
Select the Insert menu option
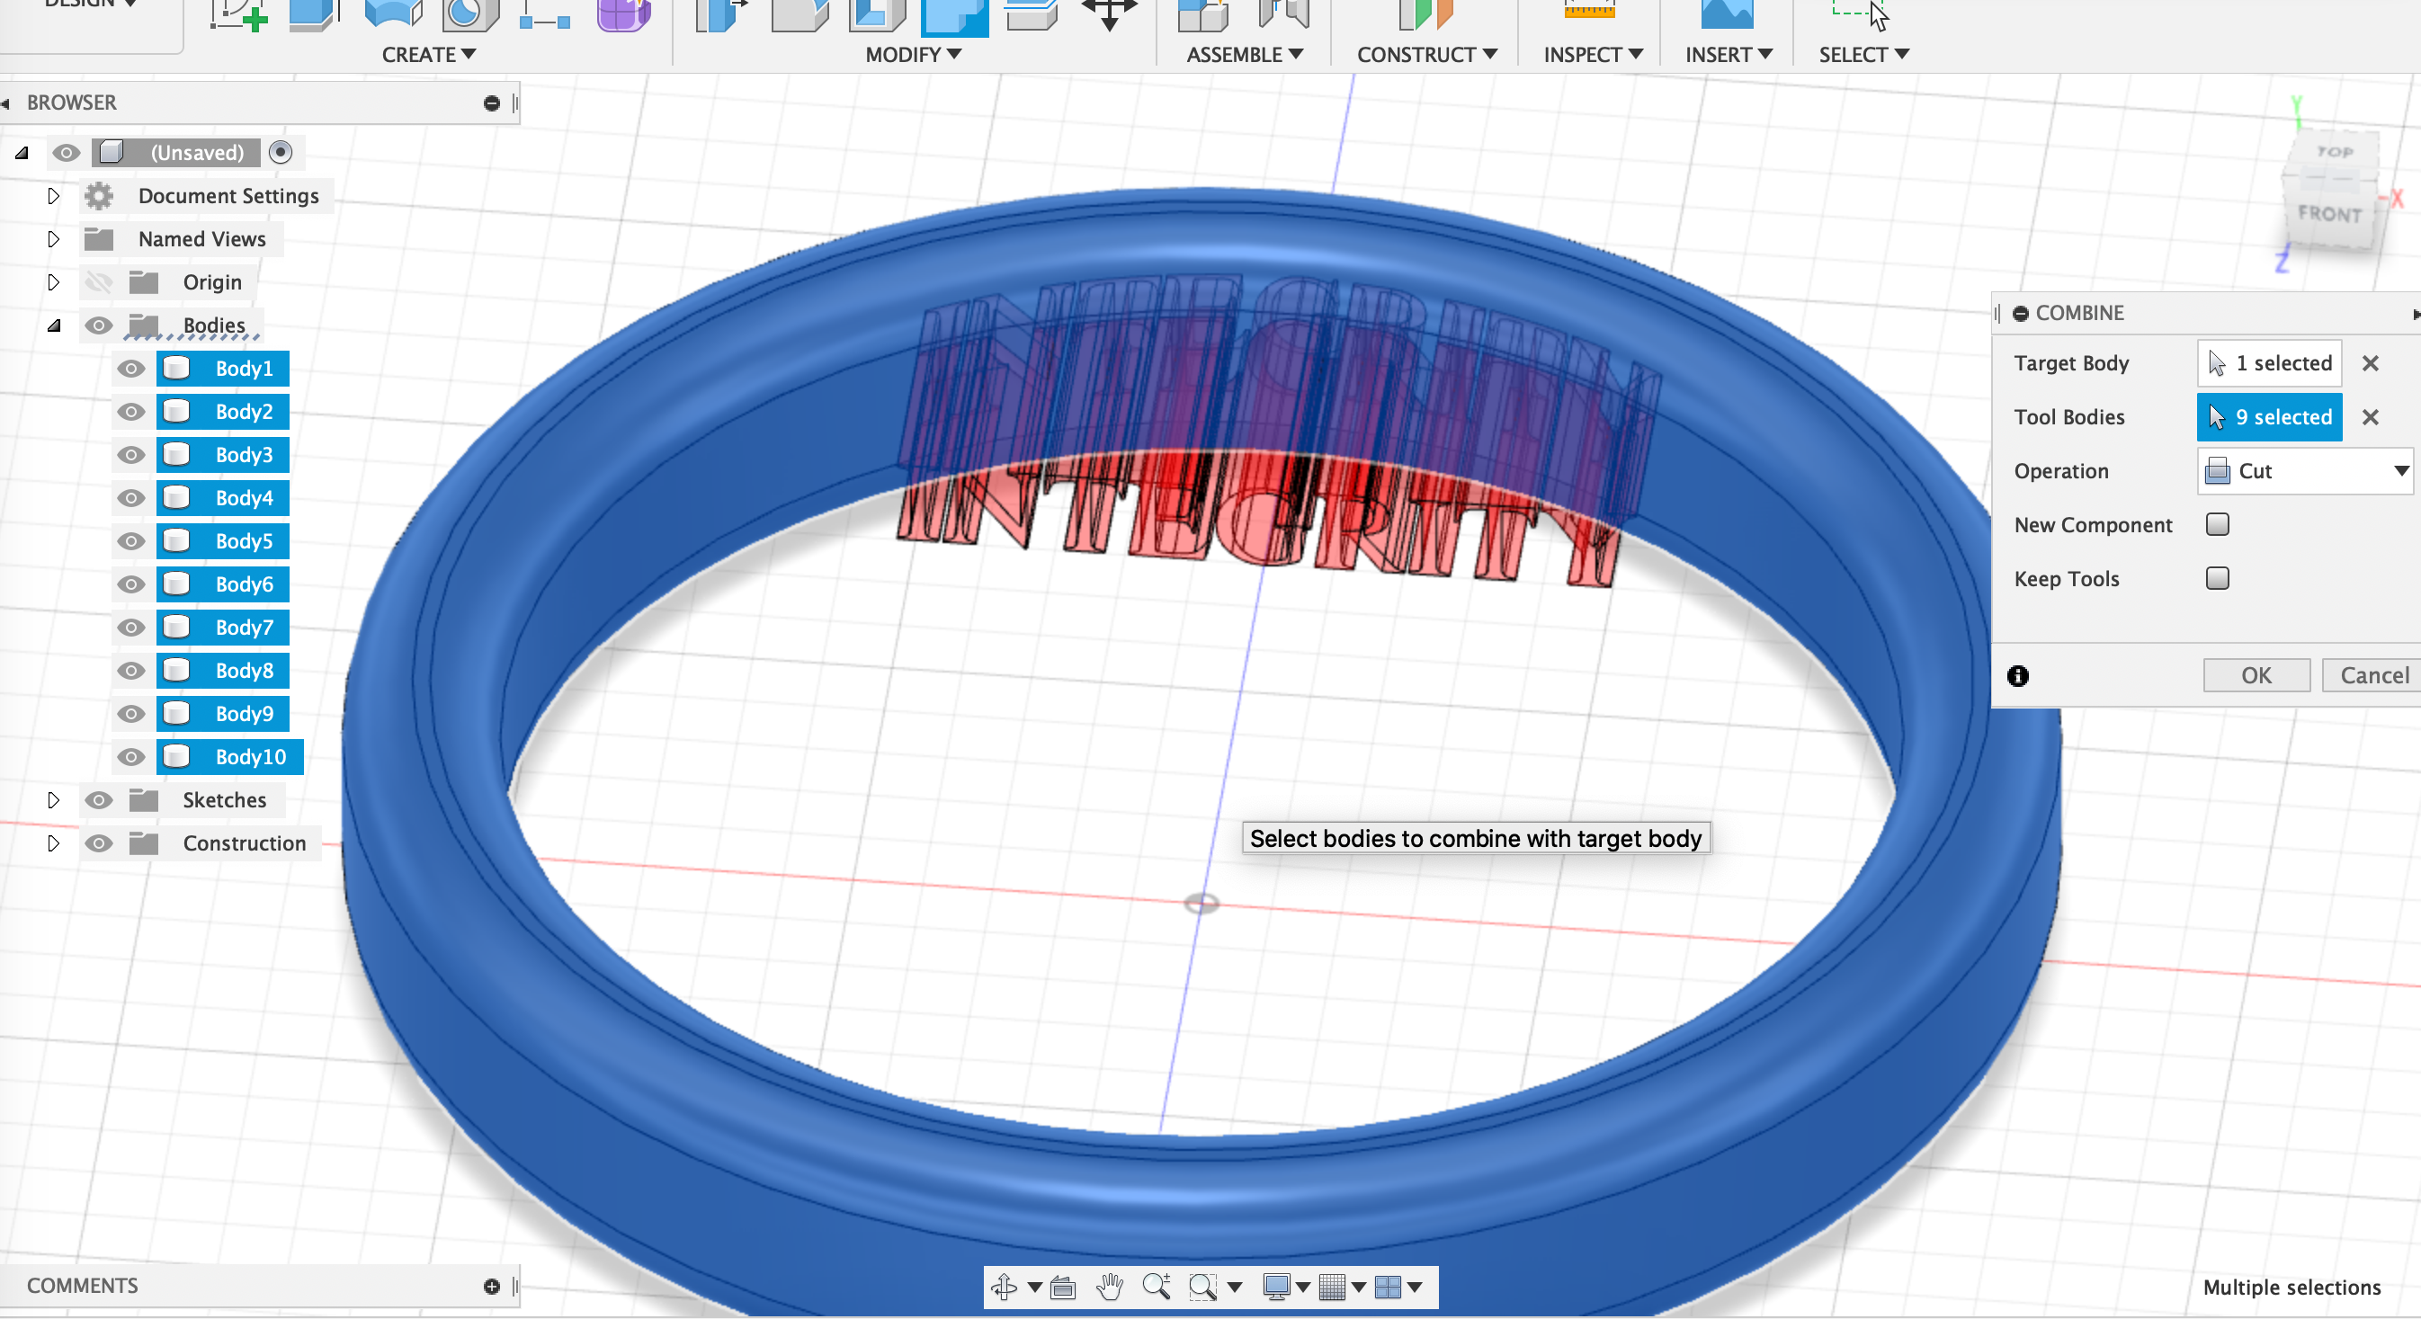coord(1728,54)
